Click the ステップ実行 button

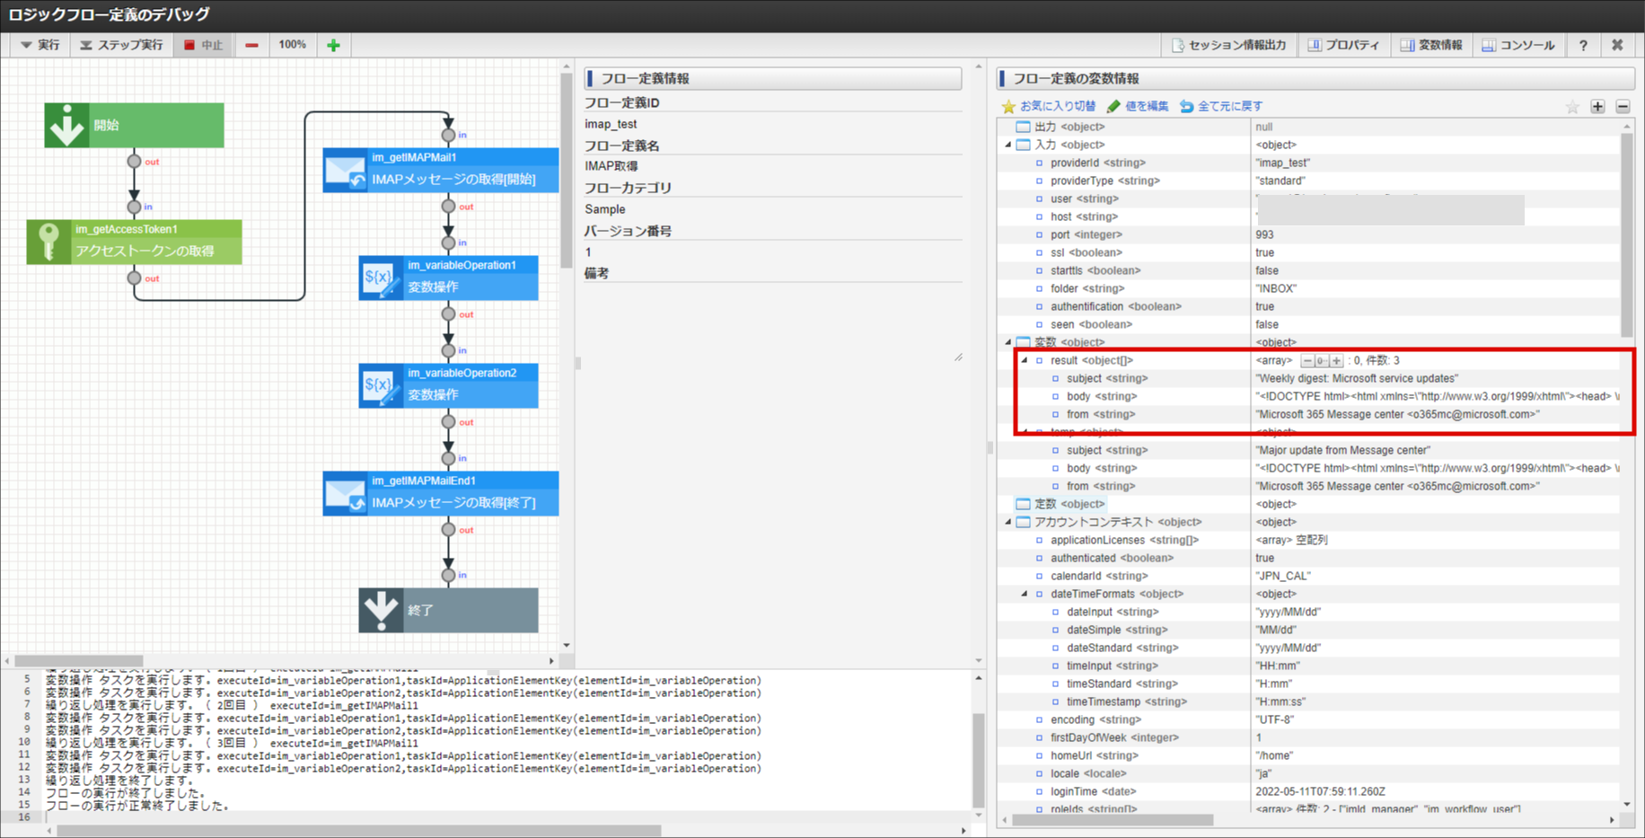(121, 45)
